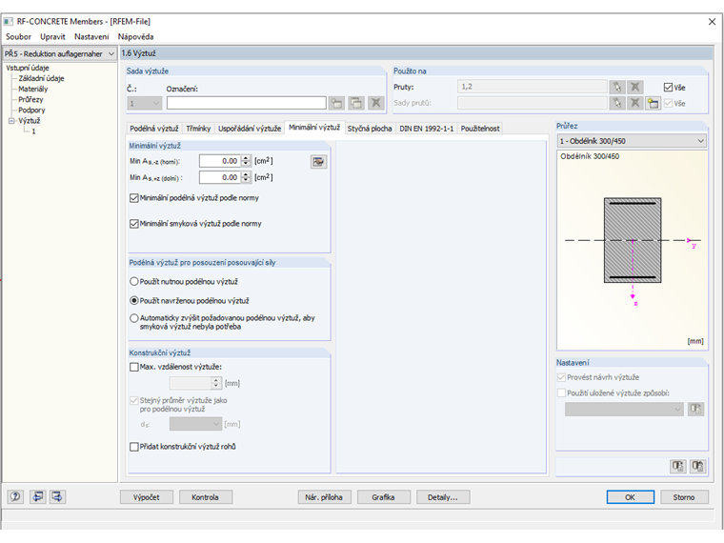Close the RF-CONCRETE Members window
Screen dimensions: 724x543
click(x=712, y=22)
